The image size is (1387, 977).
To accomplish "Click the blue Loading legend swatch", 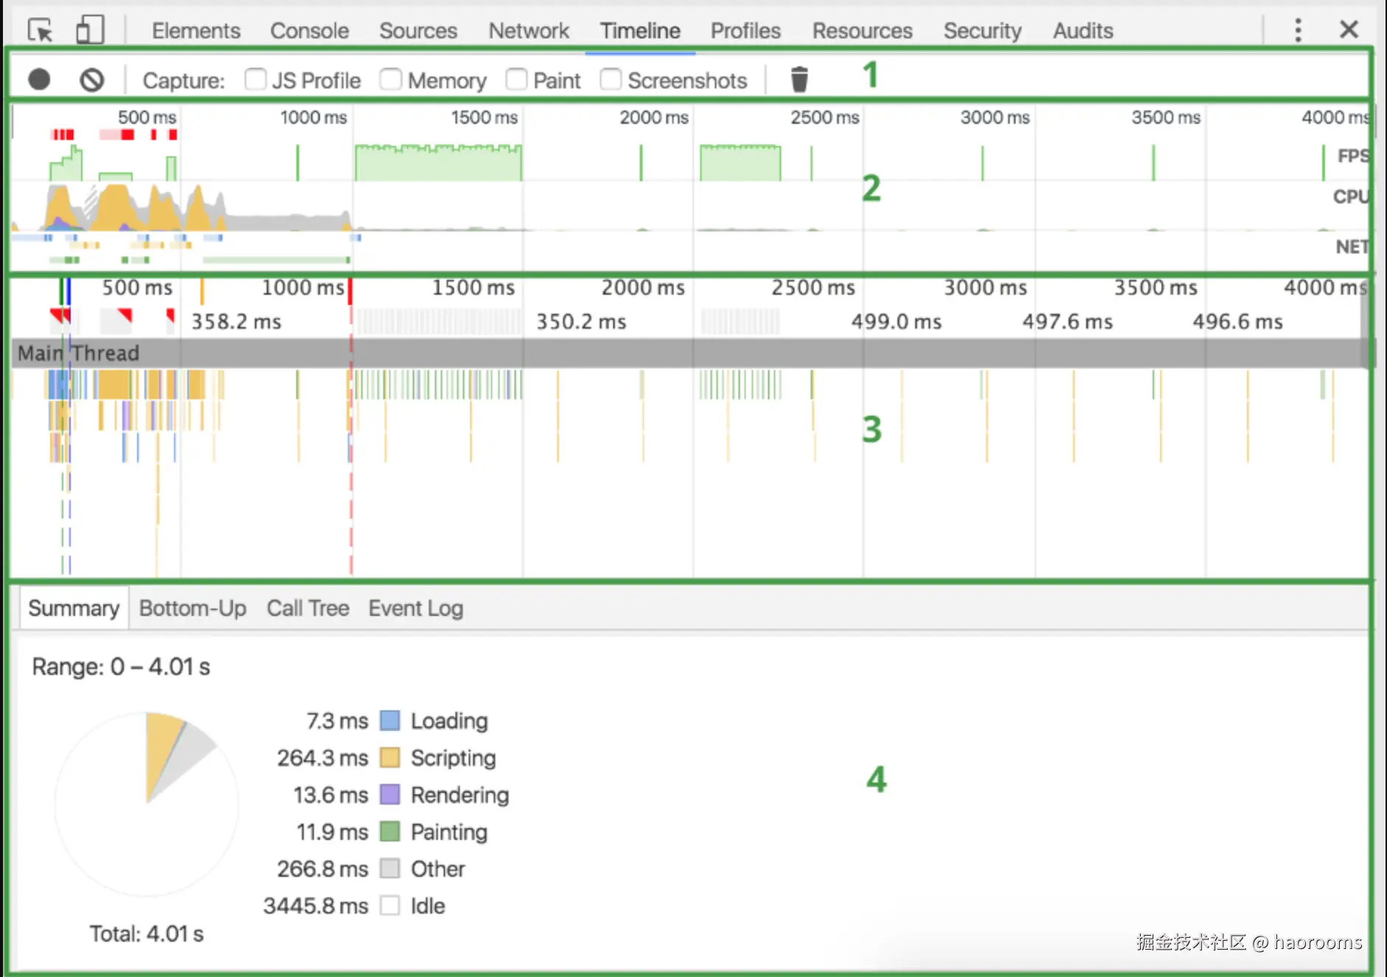I will tap(390, 721).
